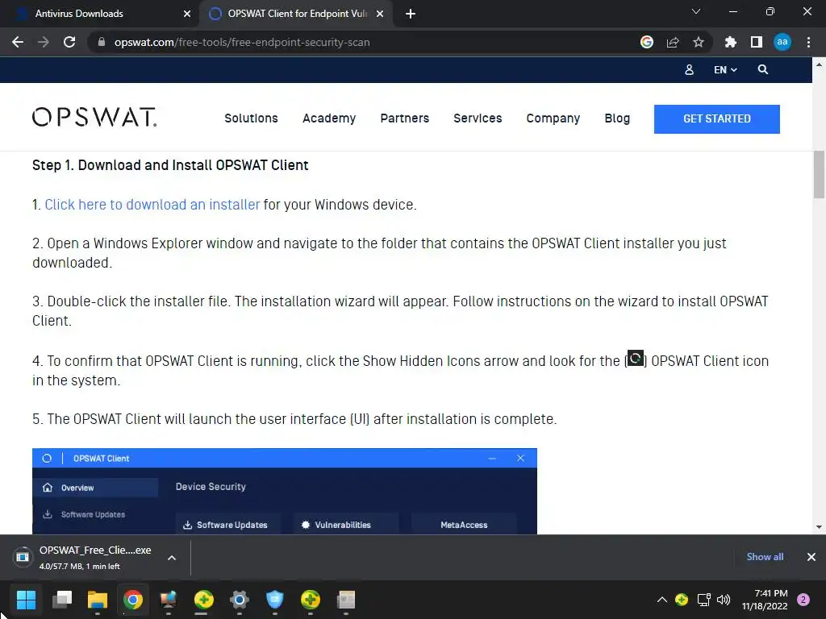Click the browser forward arrow
Viewport: 826px width, 619px height.
pos(44,42)
